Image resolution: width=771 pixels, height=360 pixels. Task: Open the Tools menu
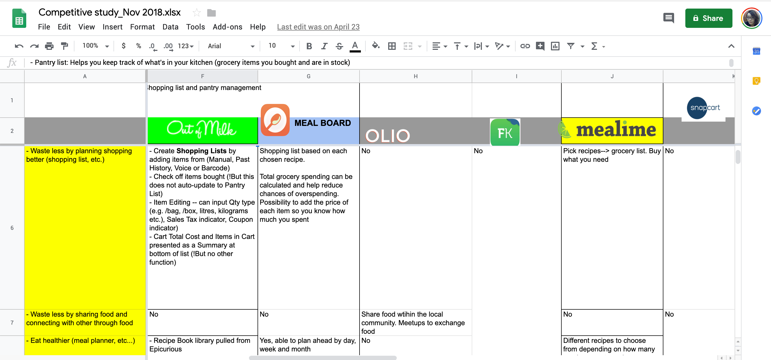(x=195, y=27)
